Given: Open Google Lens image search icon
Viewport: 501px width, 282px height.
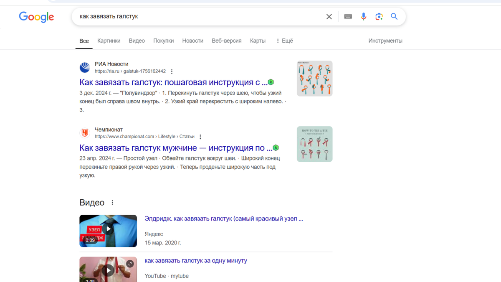Looking at the screenshot, I should [x=379, y=17].
